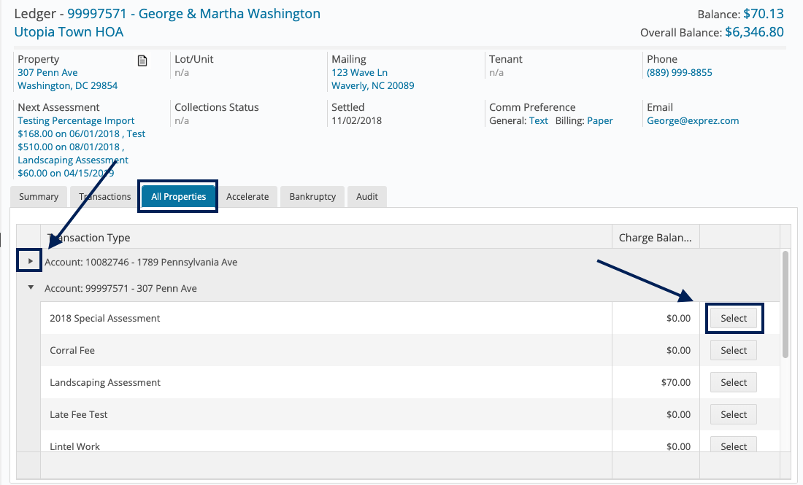The image size is (803, 485).
Task: Click Waverly, NC 20089 mailing link
Action: point(373,85)
